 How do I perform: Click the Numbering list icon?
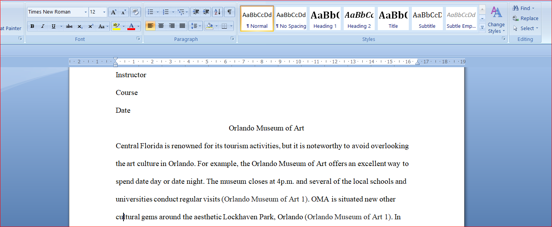pyautogui.click(x=166, y=12)
